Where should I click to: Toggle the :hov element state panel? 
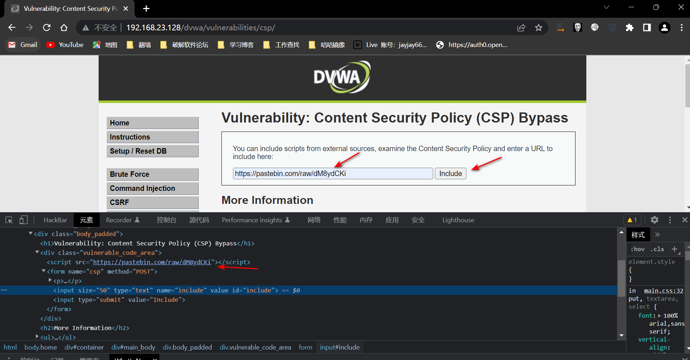point(638,249)
